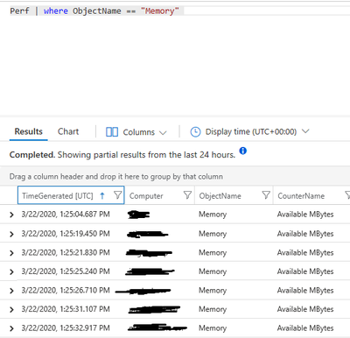Click the 3/22/2020, 1:25:26.710 PM timestamp cell

pos(66,291)
